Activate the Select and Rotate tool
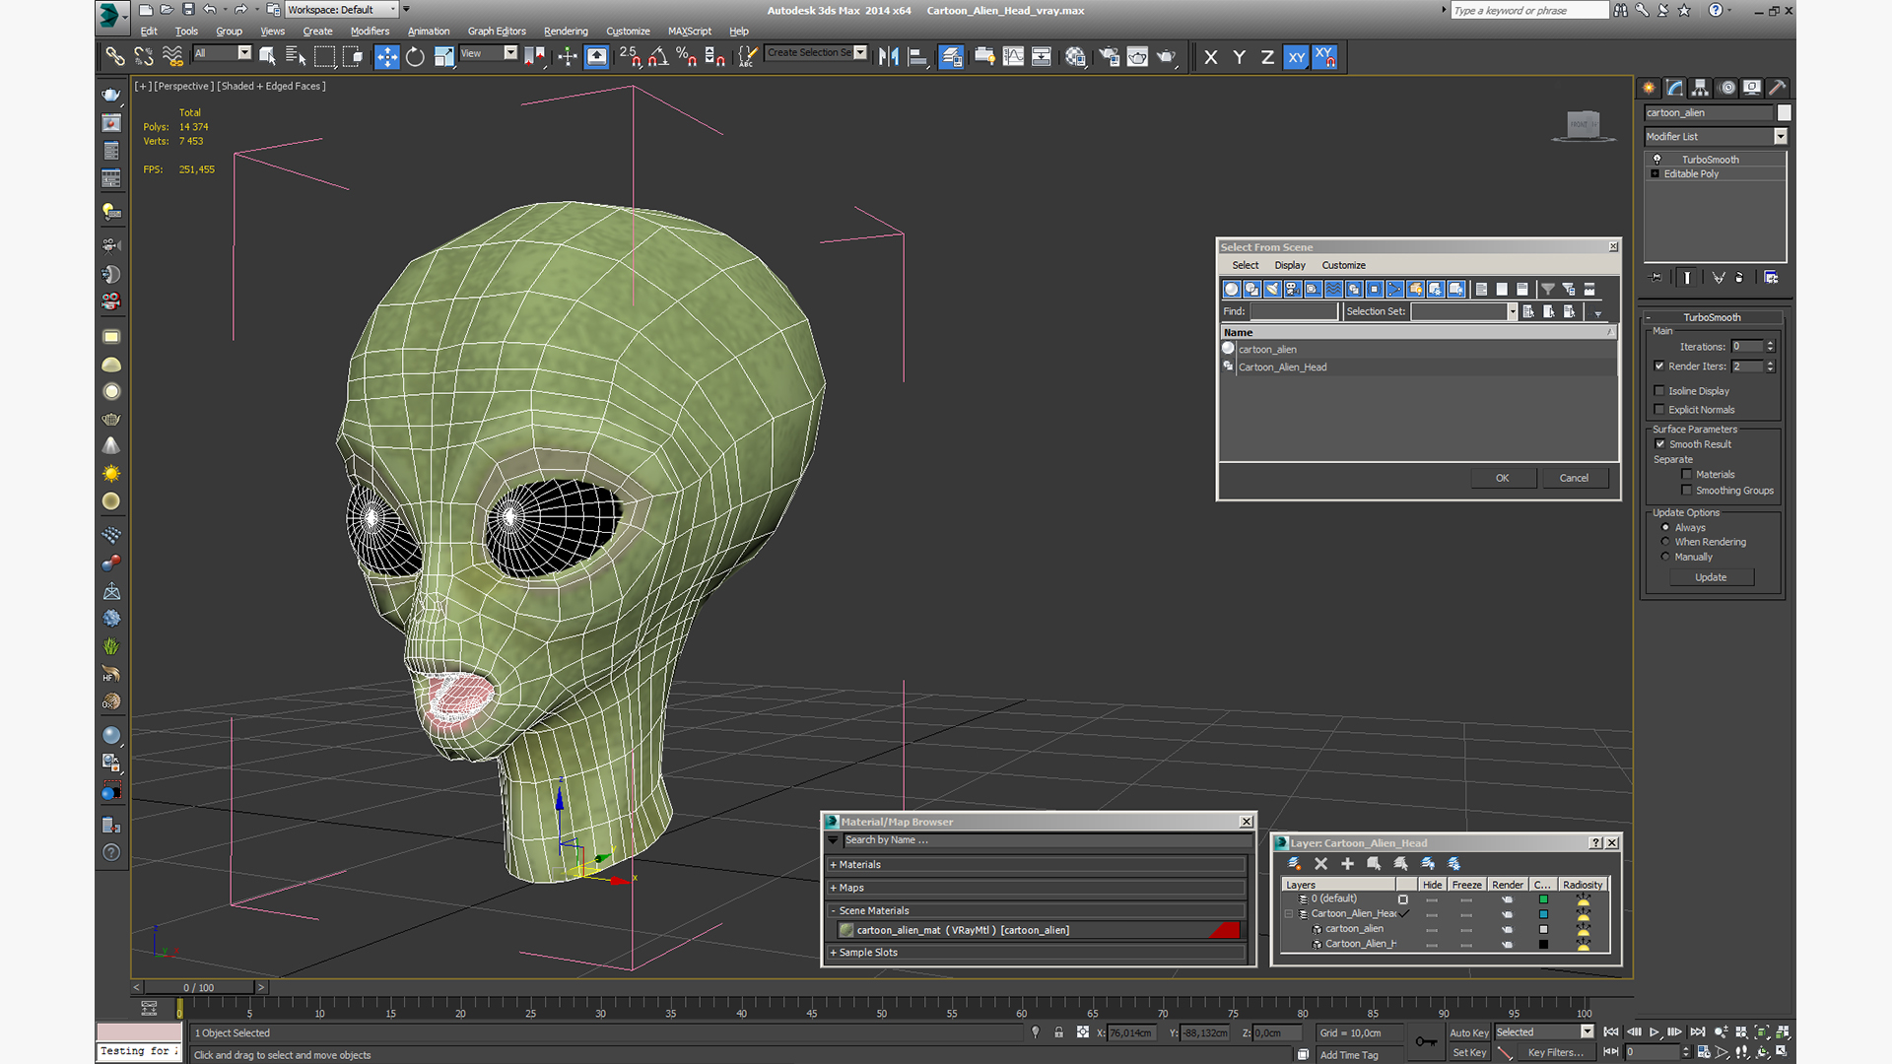Image resolution: width=1892 pixels, height=1064 pixels. pyautogui.click(x=415, y=56)
